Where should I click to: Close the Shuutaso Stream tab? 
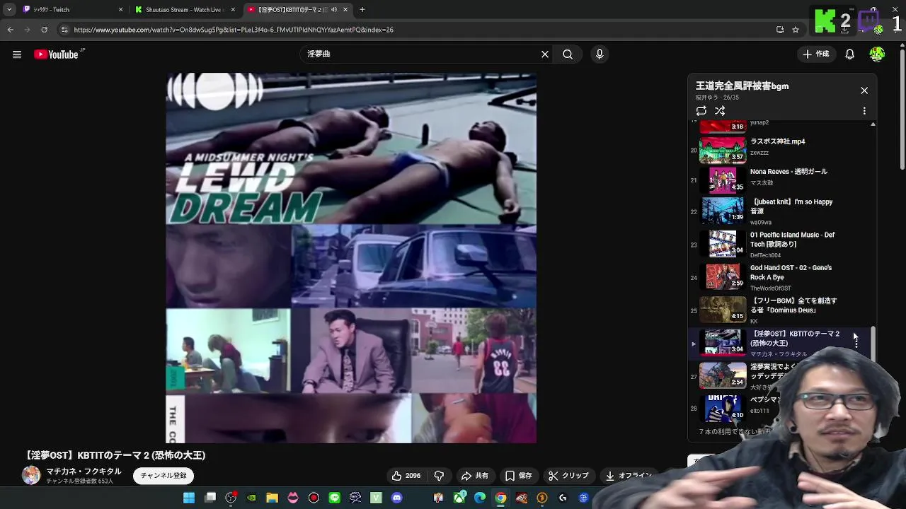[x=233, y=10]
